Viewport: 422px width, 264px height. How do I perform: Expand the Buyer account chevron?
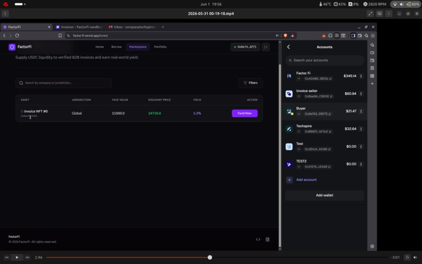[299, 114]
